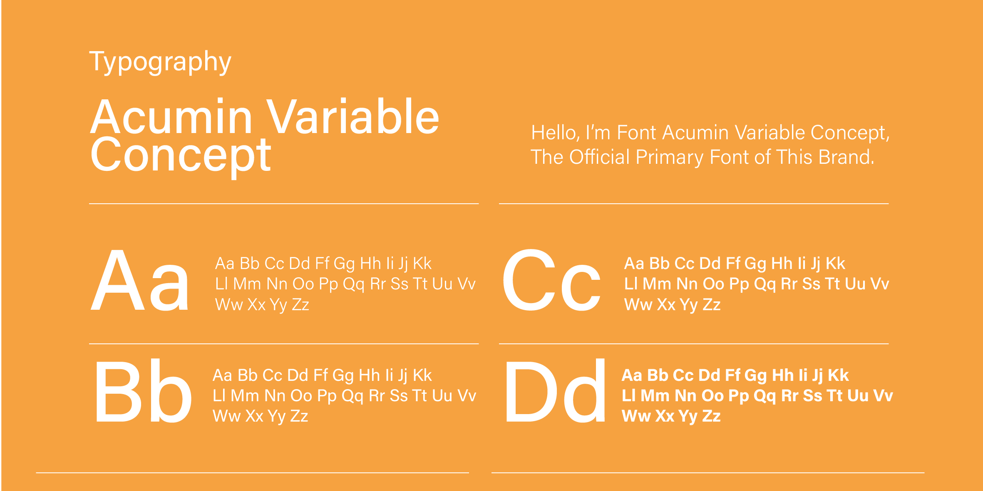
Task: Click "Ww Xx Yy Zz" beside the large Aa
Action: click(x=262, y=305)
